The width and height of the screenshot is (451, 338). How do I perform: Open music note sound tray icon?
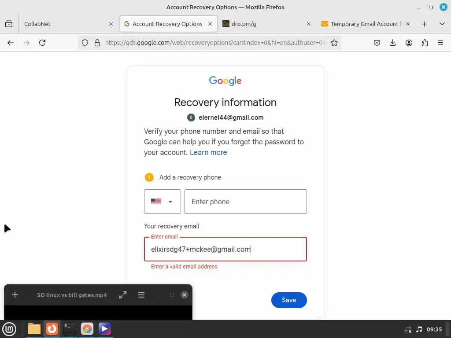[419, 329]
